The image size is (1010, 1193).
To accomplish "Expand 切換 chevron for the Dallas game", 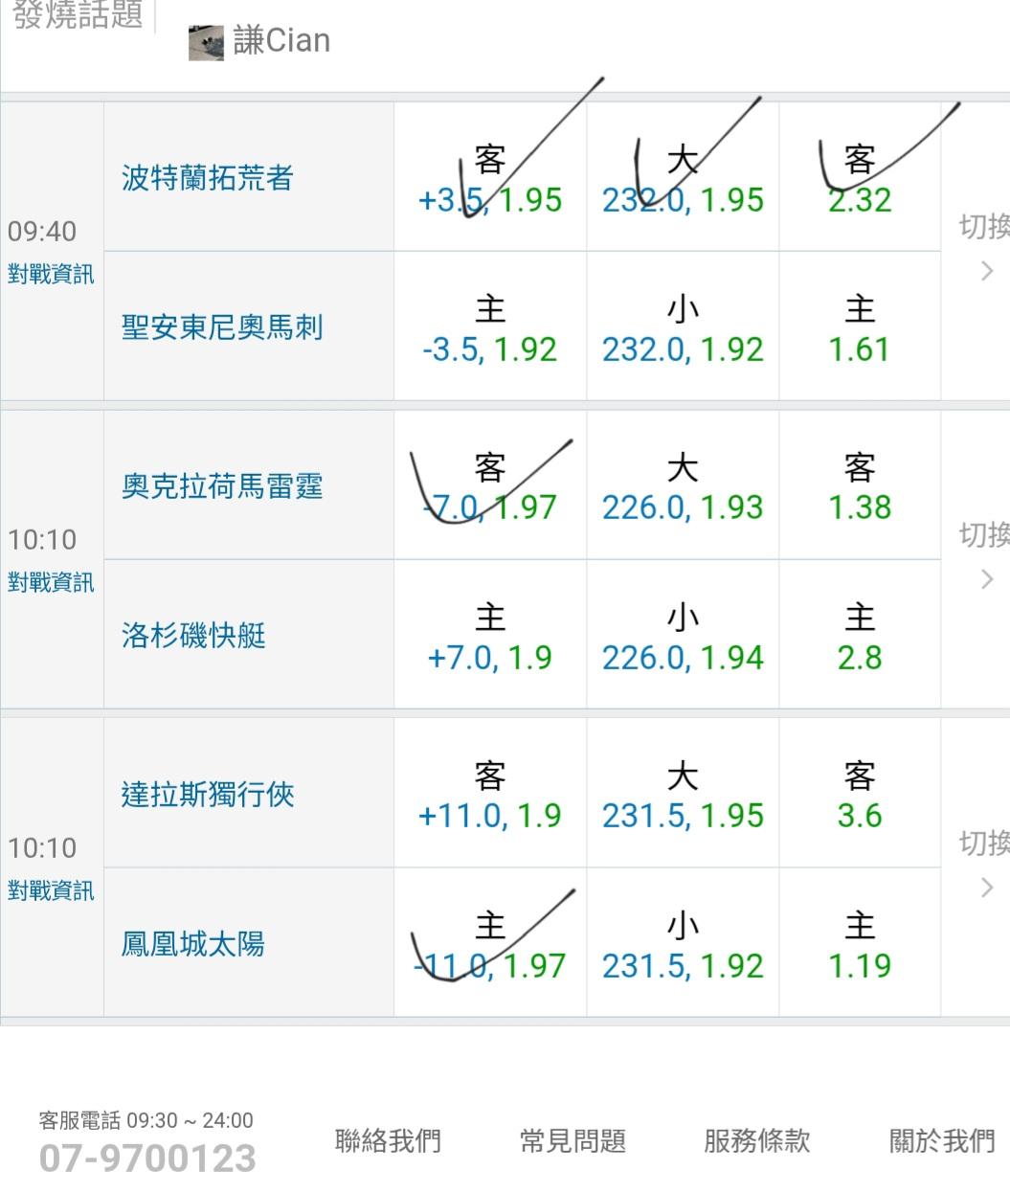I will point(986,888).
